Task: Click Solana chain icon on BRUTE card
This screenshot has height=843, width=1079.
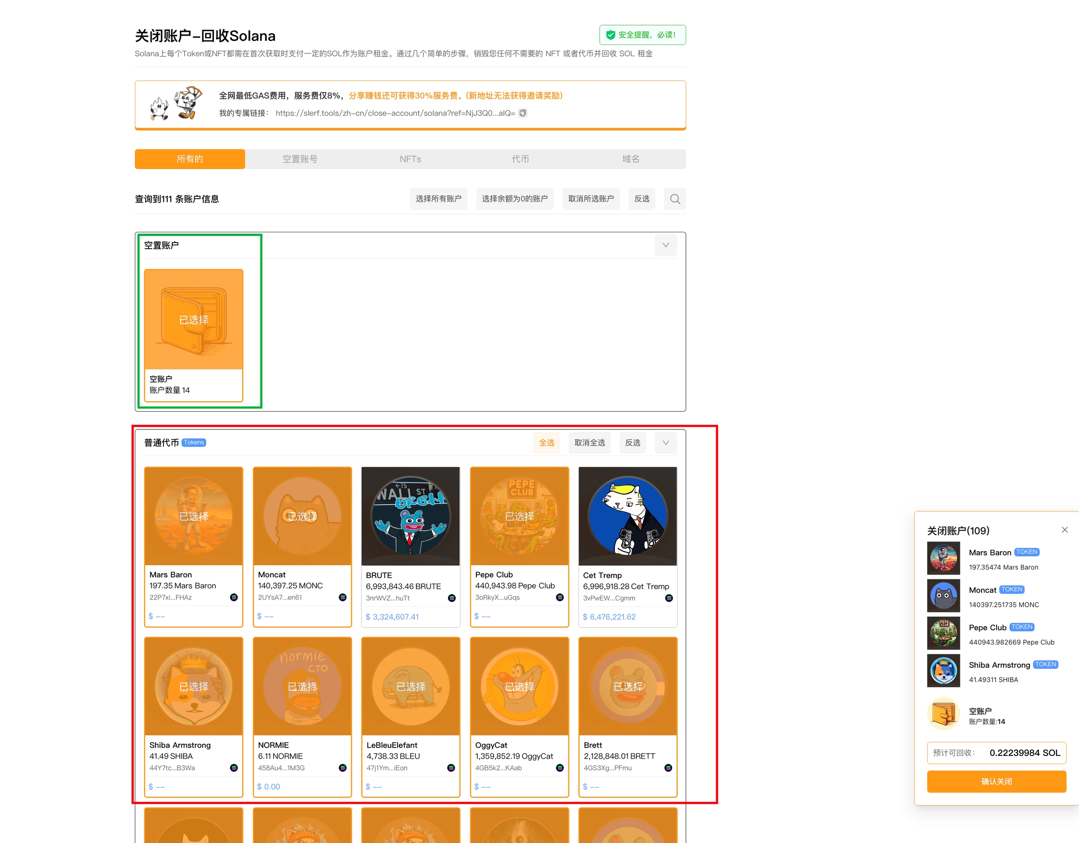Action: click(x=451, y=598)
